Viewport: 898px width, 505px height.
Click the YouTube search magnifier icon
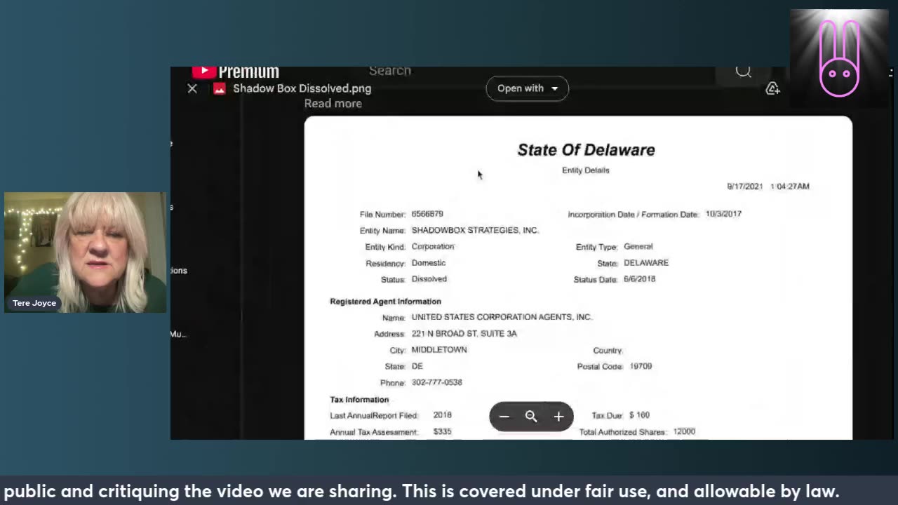pos(743,71)
